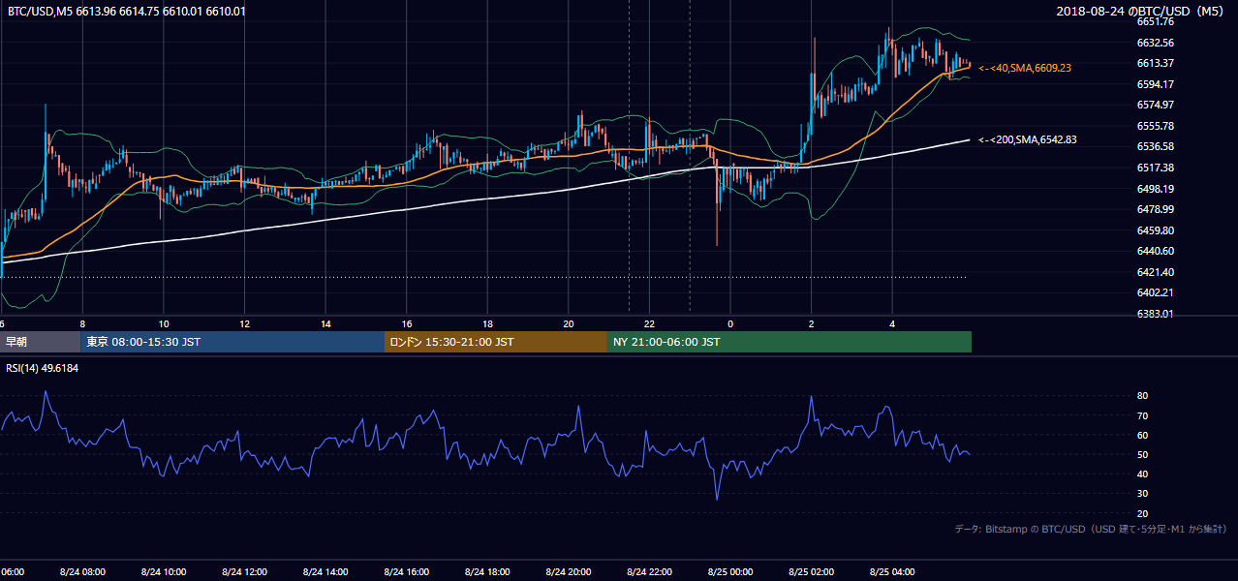
Task: Click price axis label 6421.40
Action: (1156, 272)
